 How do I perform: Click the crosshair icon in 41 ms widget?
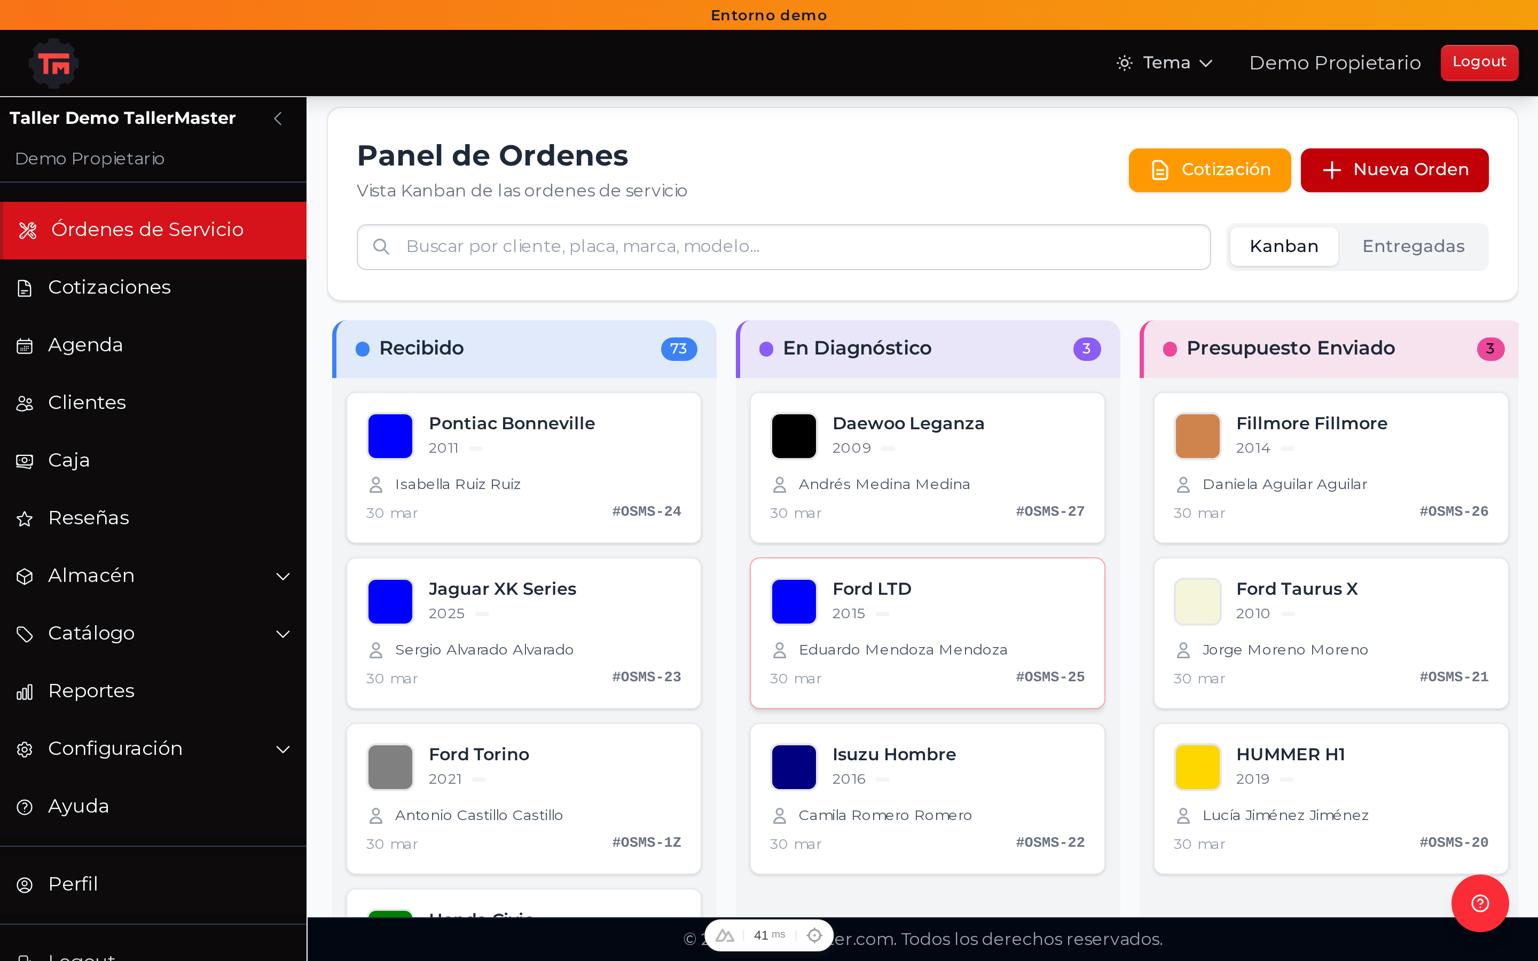814,935
